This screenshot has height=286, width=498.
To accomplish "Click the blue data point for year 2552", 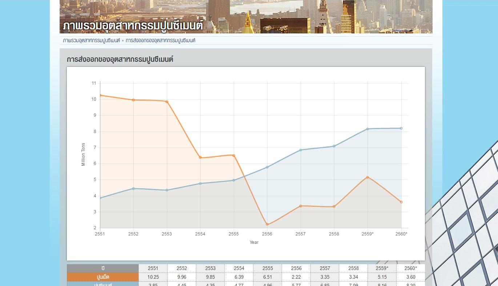I will tap(133, 188).
